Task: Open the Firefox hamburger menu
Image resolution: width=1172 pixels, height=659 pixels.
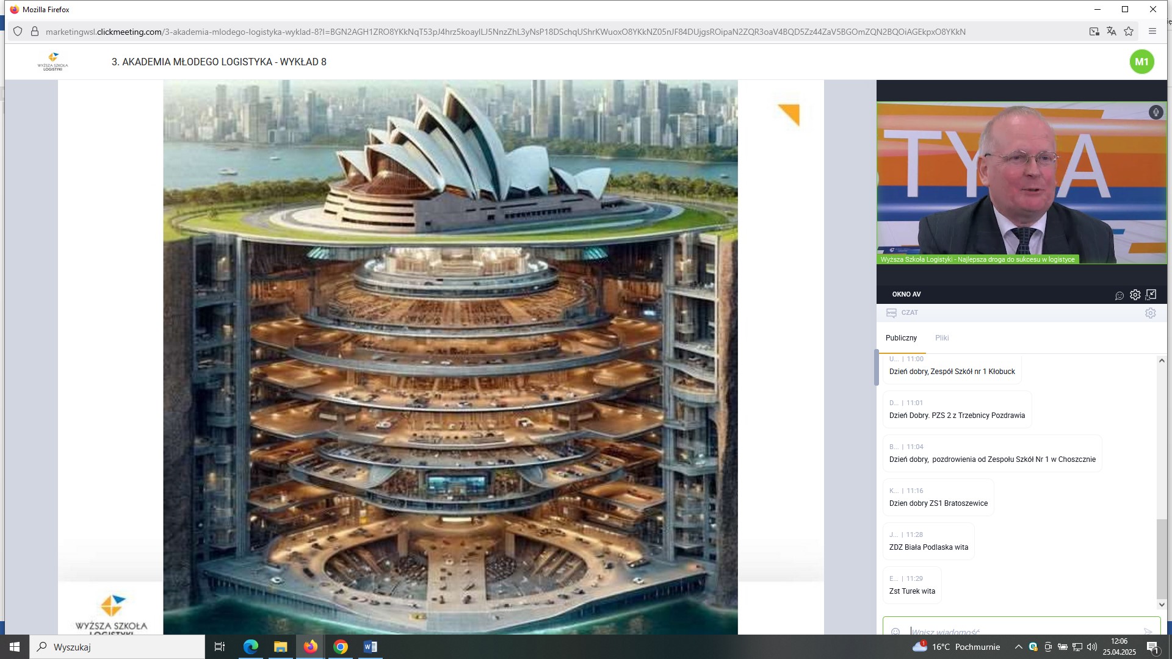Action: 1152,32
